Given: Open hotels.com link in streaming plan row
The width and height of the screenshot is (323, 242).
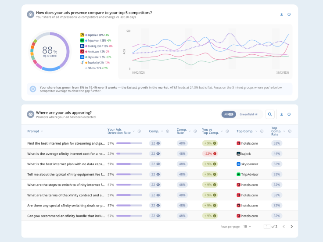Looking at the screenshot, I should point(249,143).
